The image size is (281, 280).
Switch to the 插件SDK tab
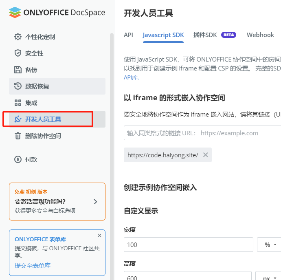[x=205, y=35]
